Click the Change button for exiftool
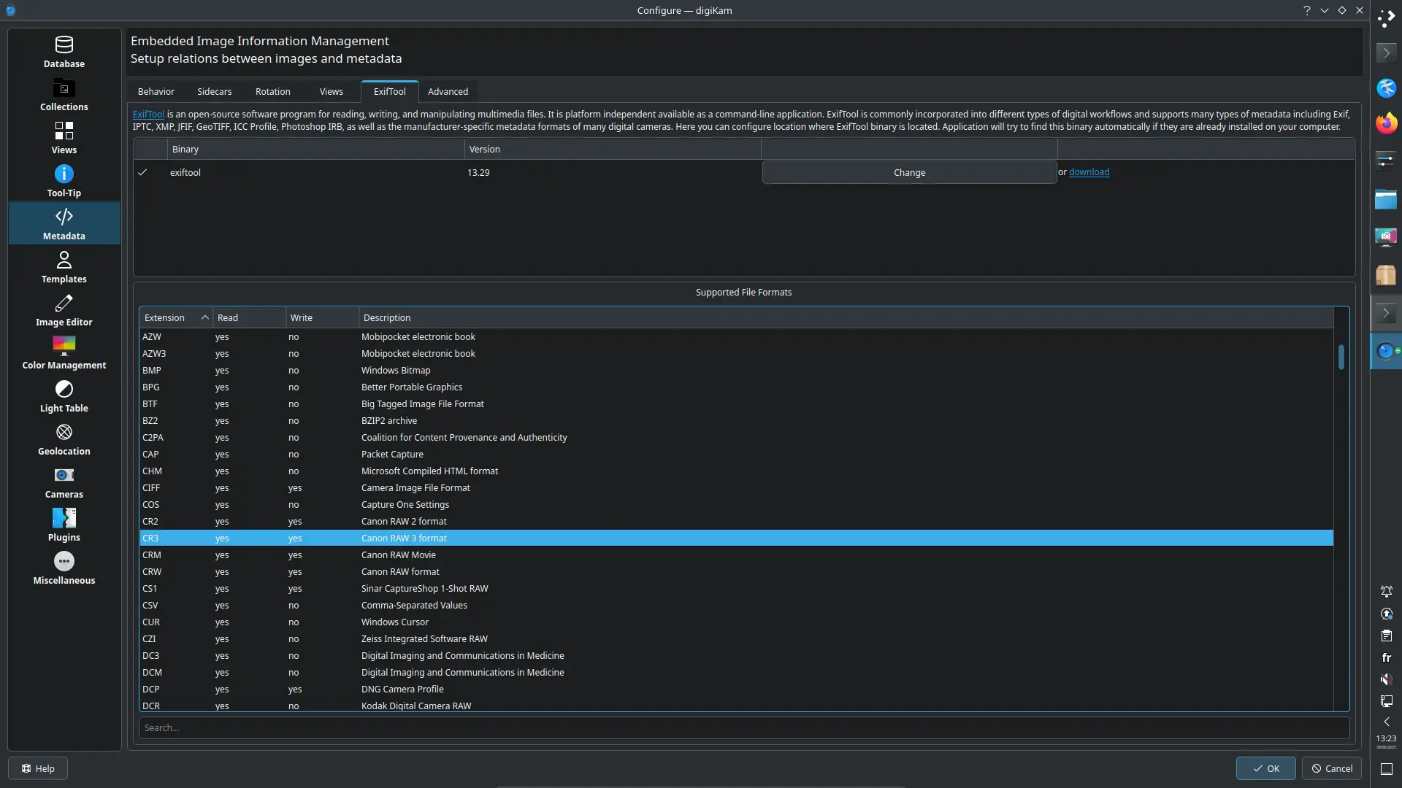The image size is (1402, 788). coord(908,172)
